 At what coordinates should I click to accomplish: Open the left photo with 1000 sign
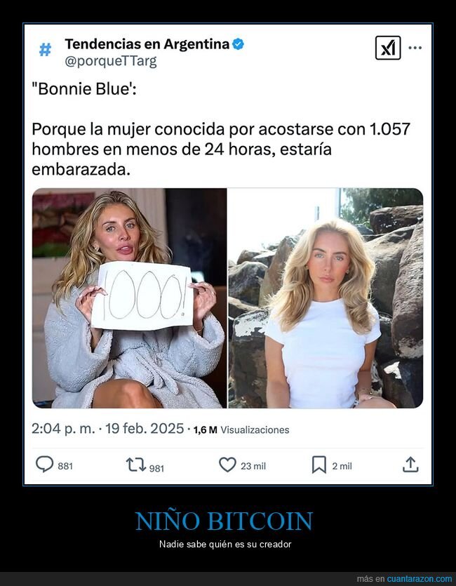pyautogui.click(x=129, y=298)
